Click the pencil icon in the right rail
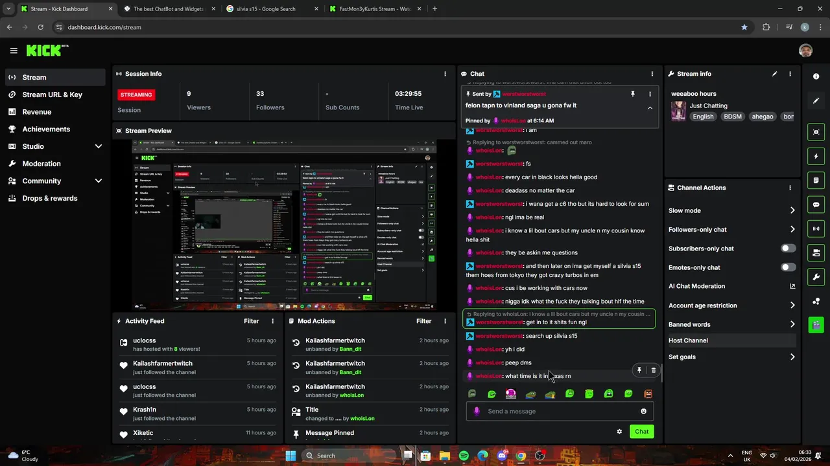Screen dimensions: 830x466 (x=816, y=101)
